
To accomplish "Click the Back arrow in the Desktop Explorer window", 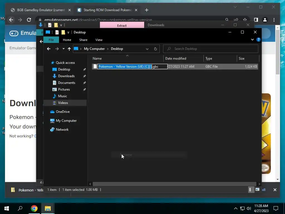I will tap(48, 49).
